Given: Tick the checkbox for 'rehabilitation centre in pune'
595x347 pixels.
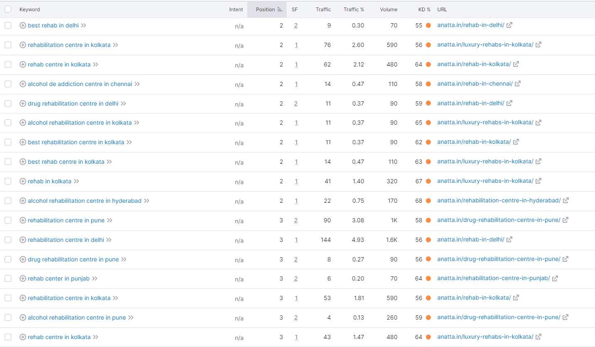Looking at the screenshot, I should click(x=8, y=220).
